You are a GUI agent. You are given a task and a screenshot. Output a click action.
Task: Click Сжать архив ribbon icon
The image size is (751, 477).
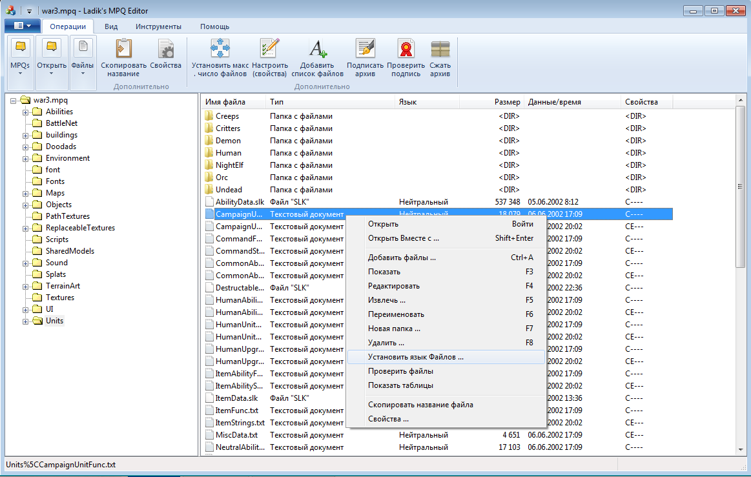[440, 57]
